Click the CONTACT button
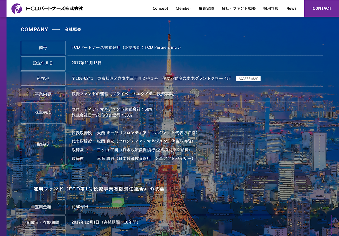The image size is (339, 236). click(x=322, y=8)
